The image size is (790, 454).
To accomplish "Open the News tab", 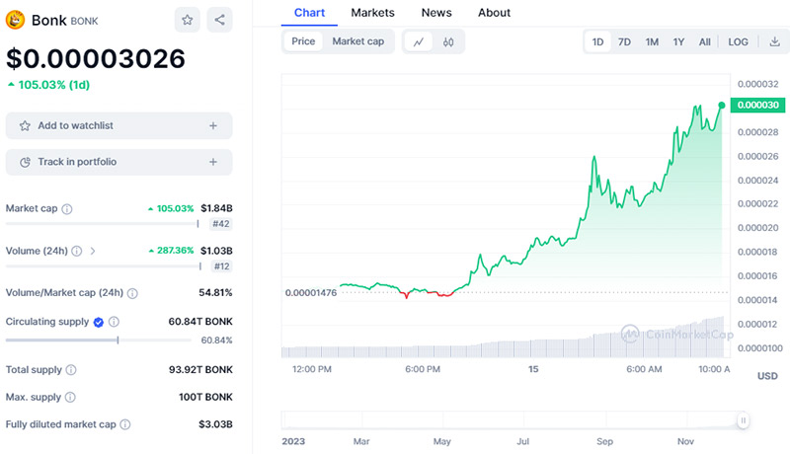I will 436,13.
